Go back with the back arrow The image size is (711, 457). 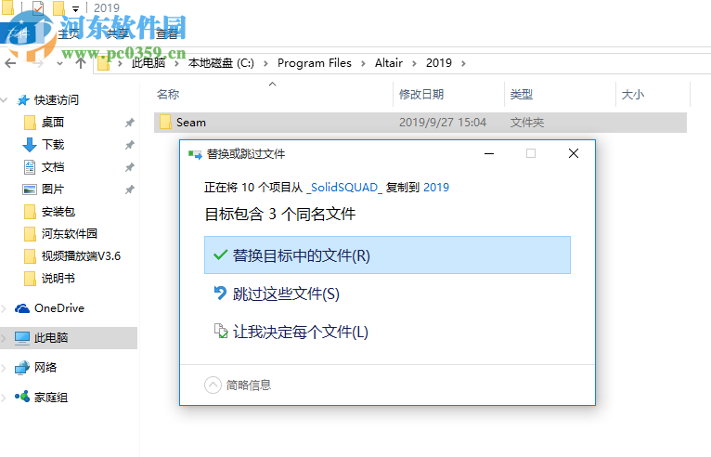(10, 63)
